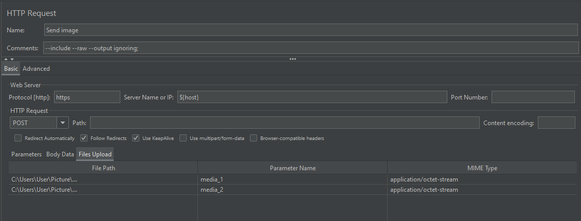Toggle Browser-compatible headers checkbox
581x221 pixels.
point(253,138)
